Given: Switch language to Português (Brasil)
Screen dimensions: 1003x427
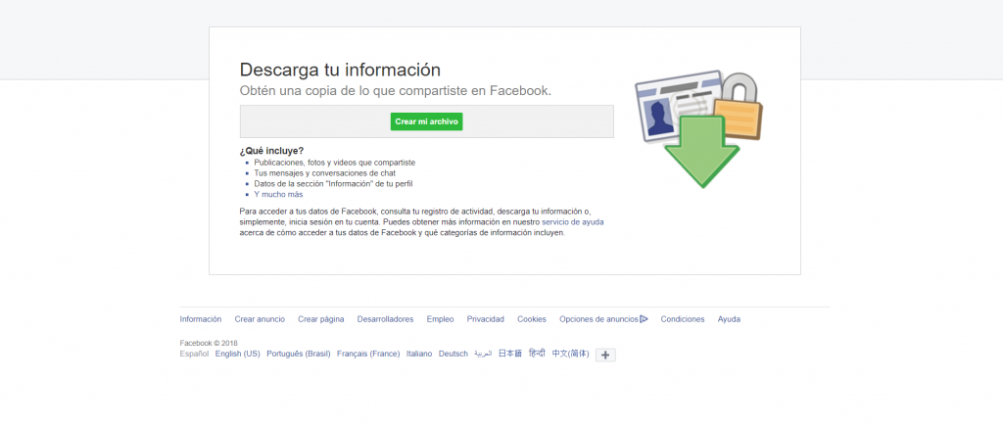Looking at the screenshot, I should point(299,354).
